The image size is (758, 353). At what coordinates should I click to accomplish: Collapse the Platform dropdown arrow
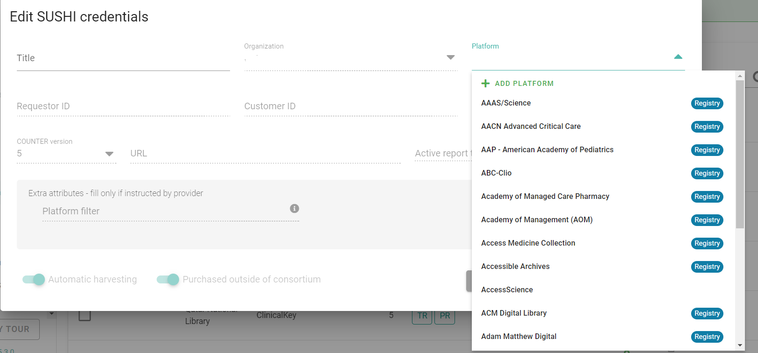pyautogui.click(x=678, y=56)
